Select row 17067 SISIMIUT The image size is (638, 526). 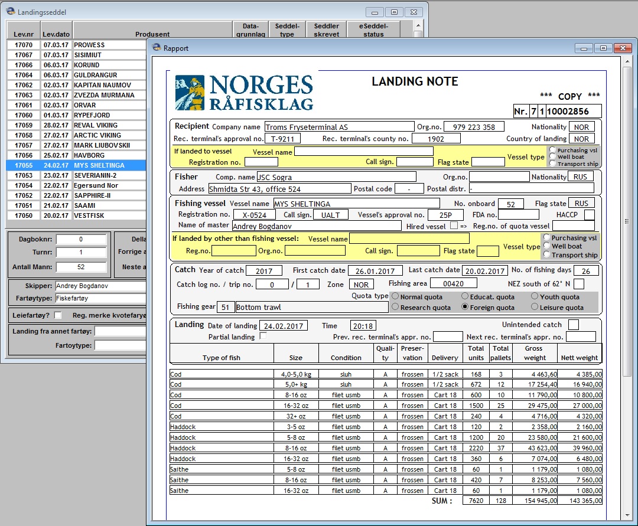point(76,55)
